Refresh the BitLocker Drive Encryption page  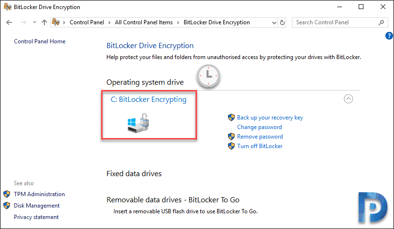pos(282,22)
